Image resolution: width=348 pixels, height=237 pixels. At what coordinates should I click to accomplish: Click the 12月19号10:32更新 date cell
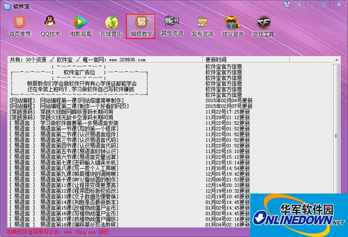(x=227, y=191)
